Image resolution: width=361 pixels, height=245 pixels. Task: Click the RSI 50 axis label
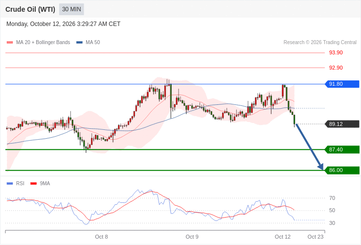coord(332,210)
